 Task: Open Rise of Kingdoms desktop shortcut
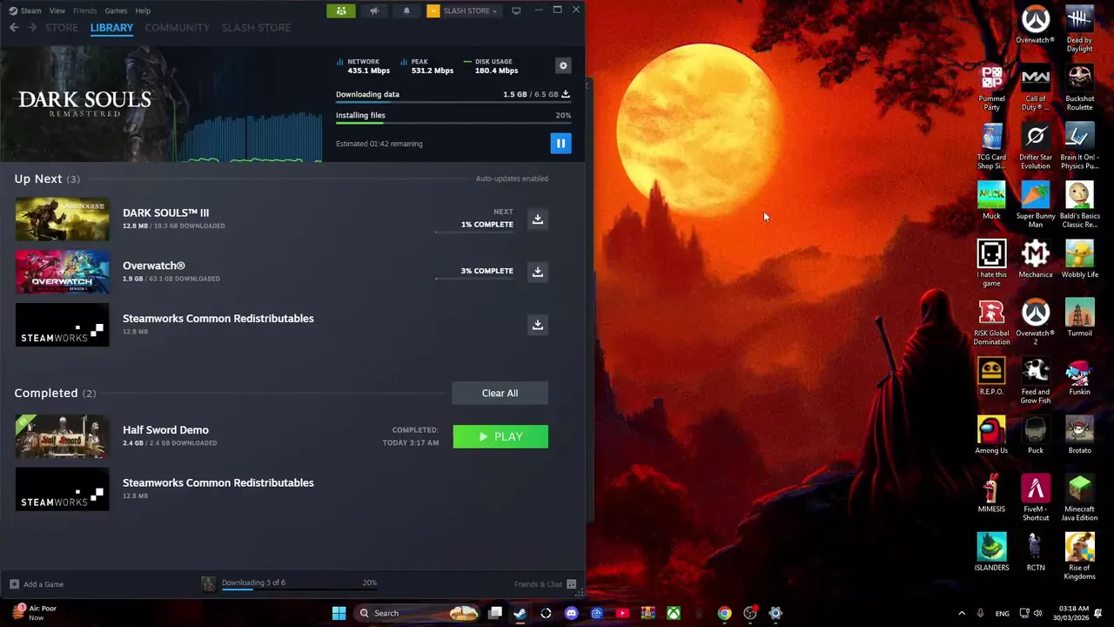(1079, 556)
